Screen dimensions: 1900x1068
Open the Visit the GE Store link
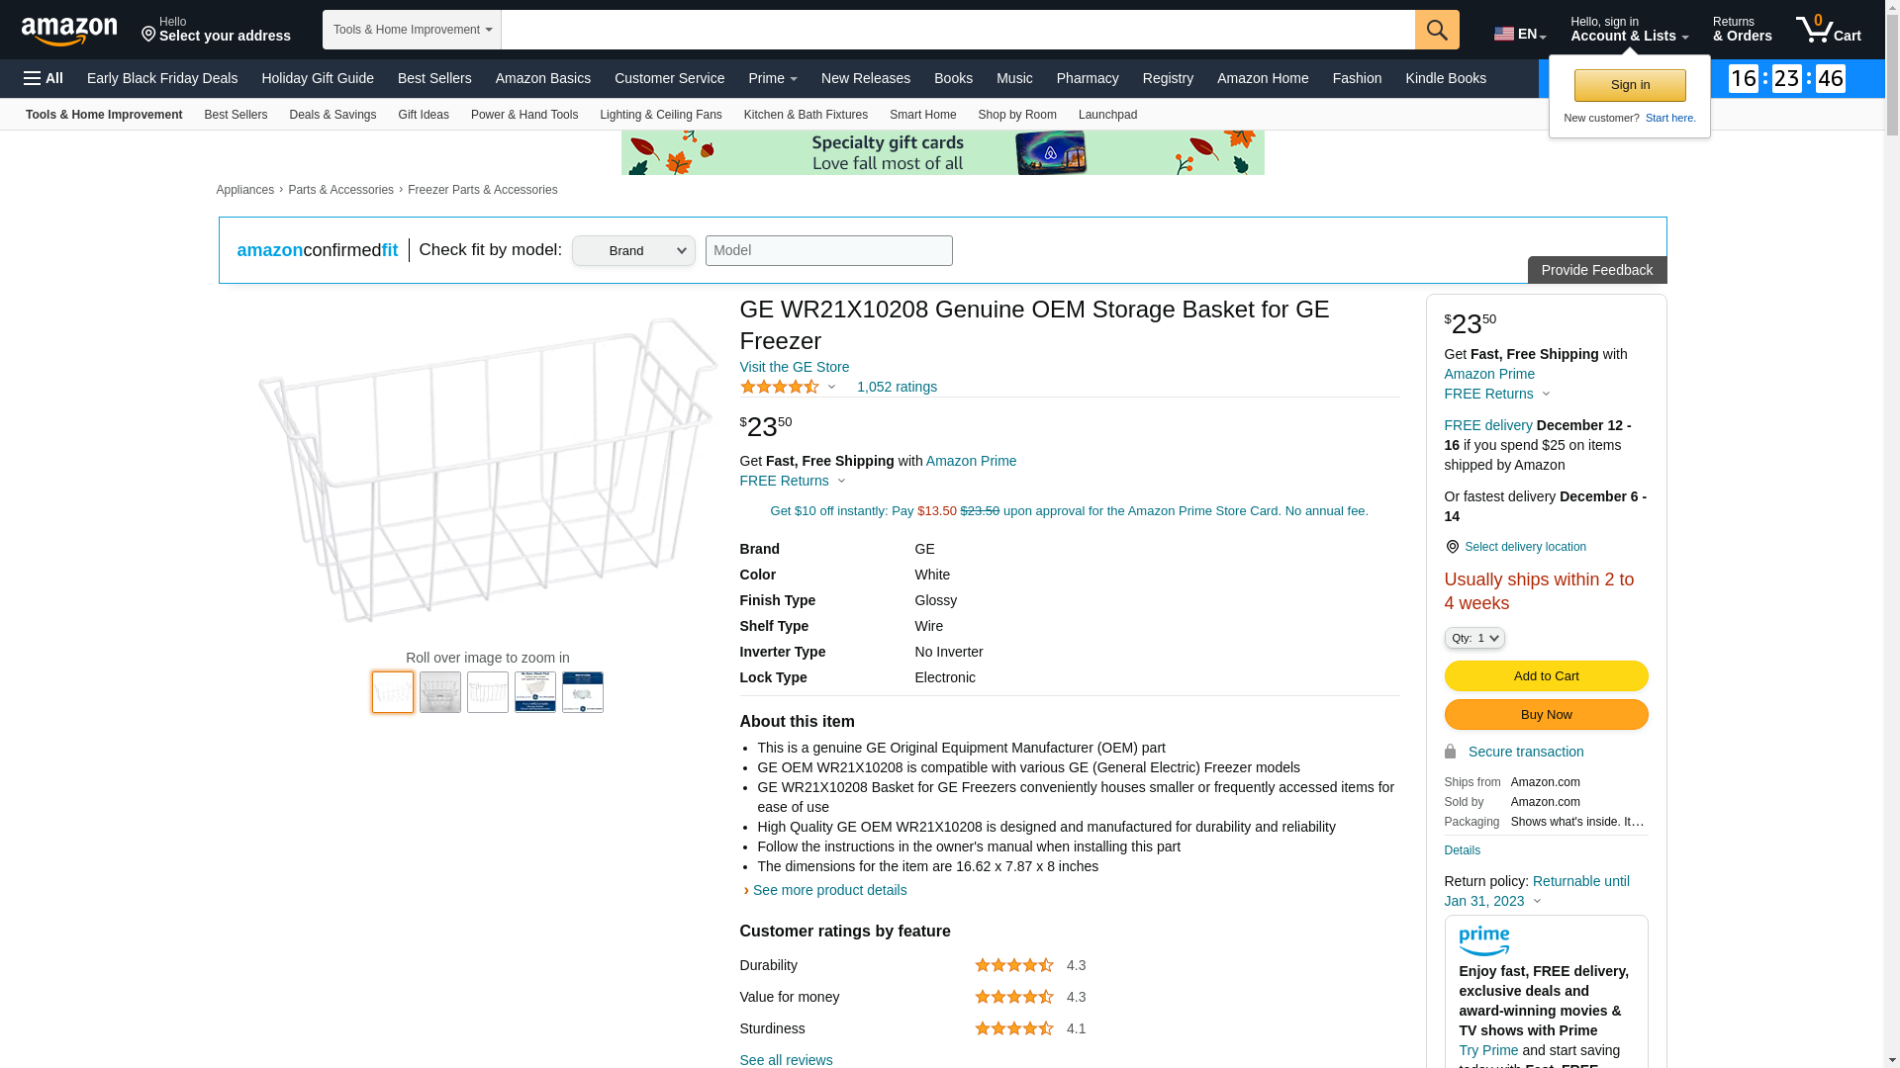[x=794, y=367]
